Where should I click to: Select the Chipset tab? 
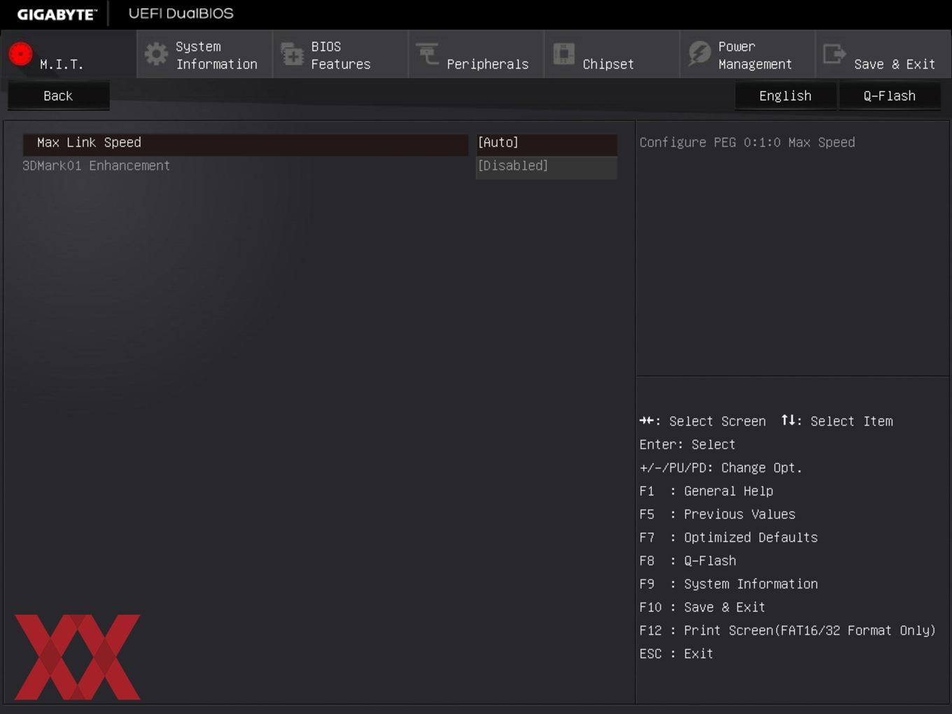coord(612,54)
